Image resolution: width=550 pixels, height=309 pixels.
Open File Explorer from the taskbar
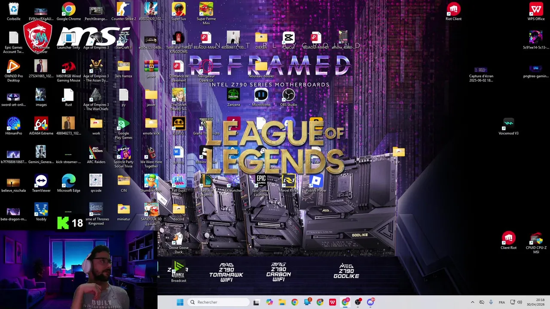coord(282,302)
